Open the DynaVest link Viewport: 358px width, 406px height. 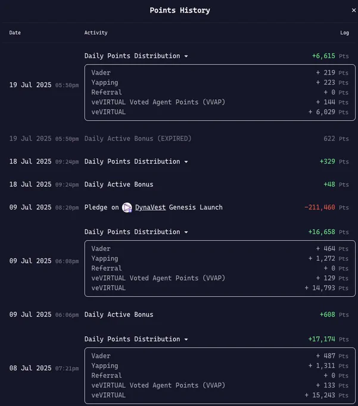point(150,207)
